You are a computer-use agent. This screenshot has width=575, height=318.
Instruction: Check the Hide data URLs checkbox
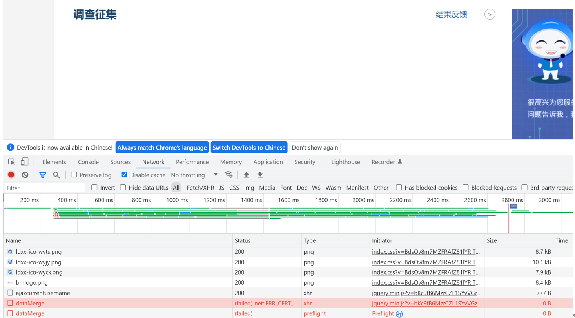(x=123, y=188)
